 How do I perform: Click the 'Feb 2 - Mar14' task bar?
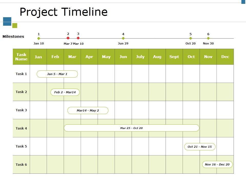(x=65, y=92)
